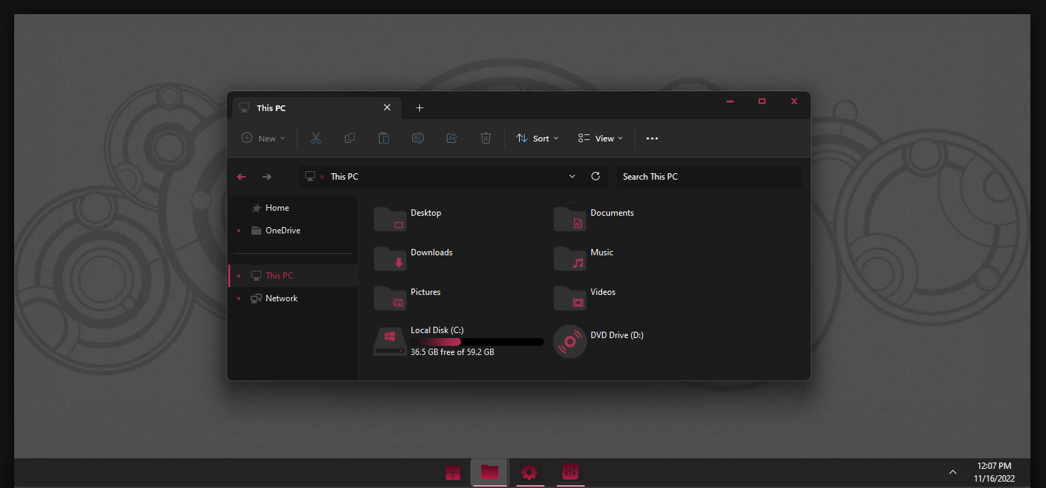Open the View options dropdown

[x=599, y=138]
